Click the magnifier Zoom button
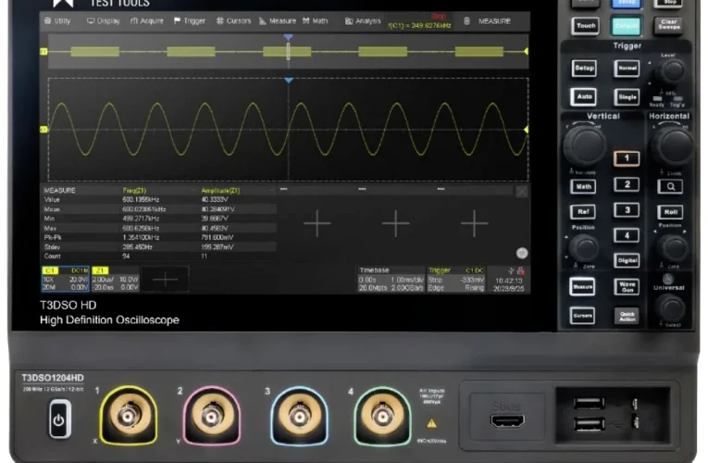Screen dimensions: 708x463 (670, 186)
